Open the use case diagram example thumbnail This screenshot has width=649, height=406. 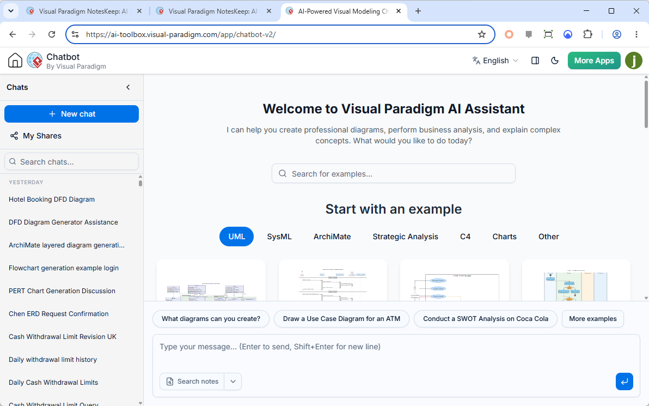tap(455, 281)
